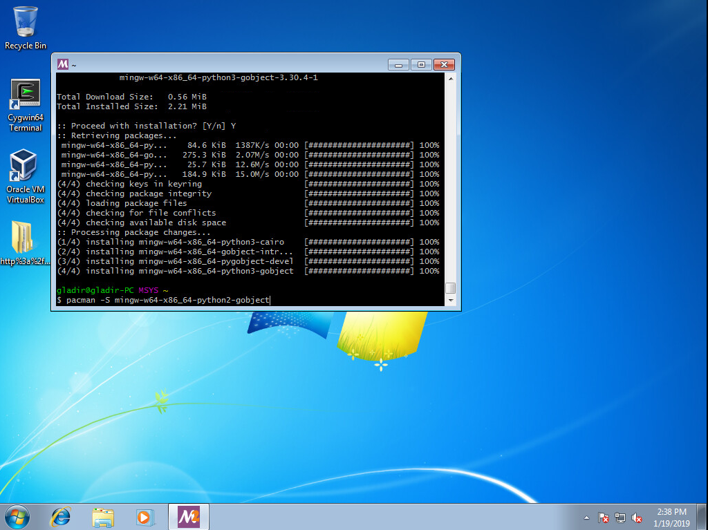
Task: Select the Oracle VM VirtualBox shortcut
Action: coord(26,167)
